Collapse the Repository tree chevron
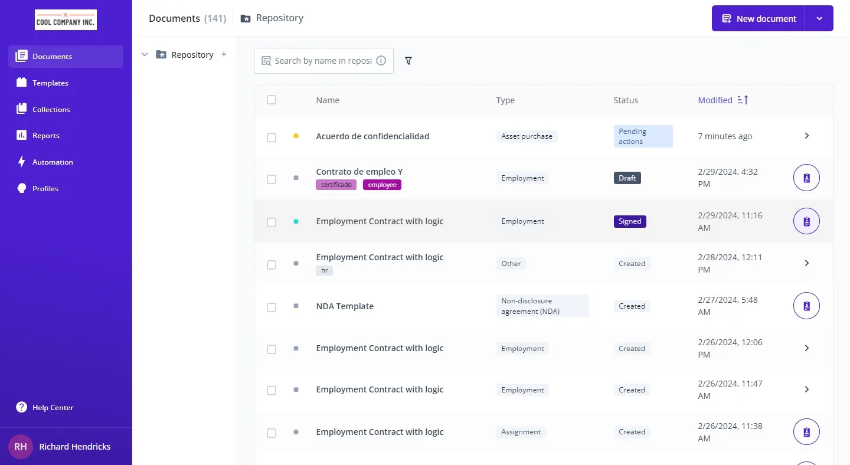The width and height of the screenshot is (850, 465). pos(145,55)
